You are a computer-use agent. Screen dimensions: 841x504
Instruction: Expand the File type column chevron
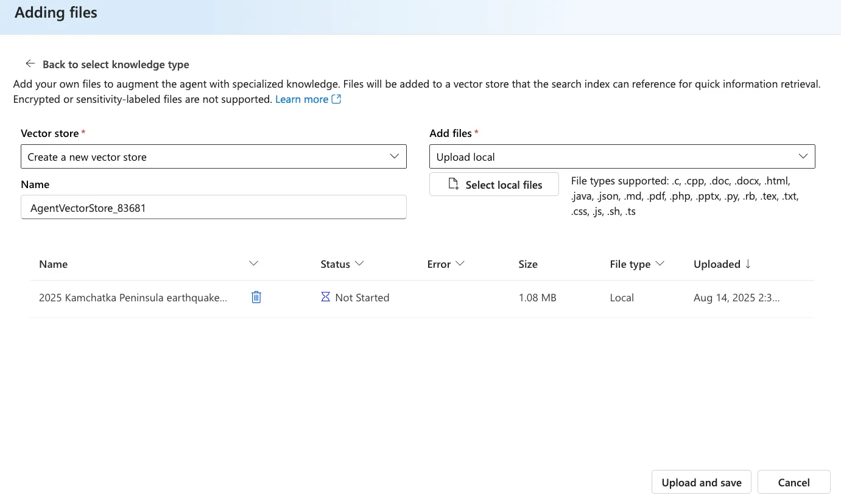coord(660,264)
